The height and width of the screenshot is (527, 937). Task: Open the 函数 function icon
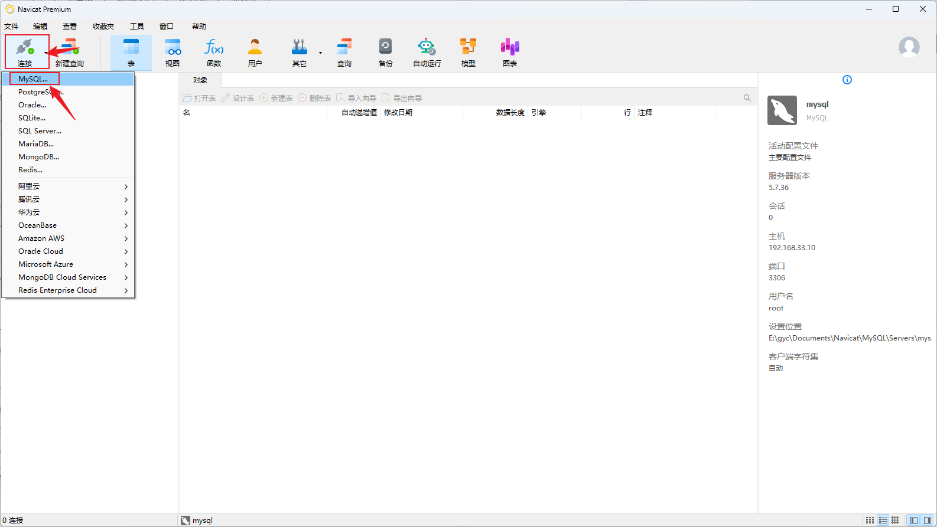tap(214, 52)
